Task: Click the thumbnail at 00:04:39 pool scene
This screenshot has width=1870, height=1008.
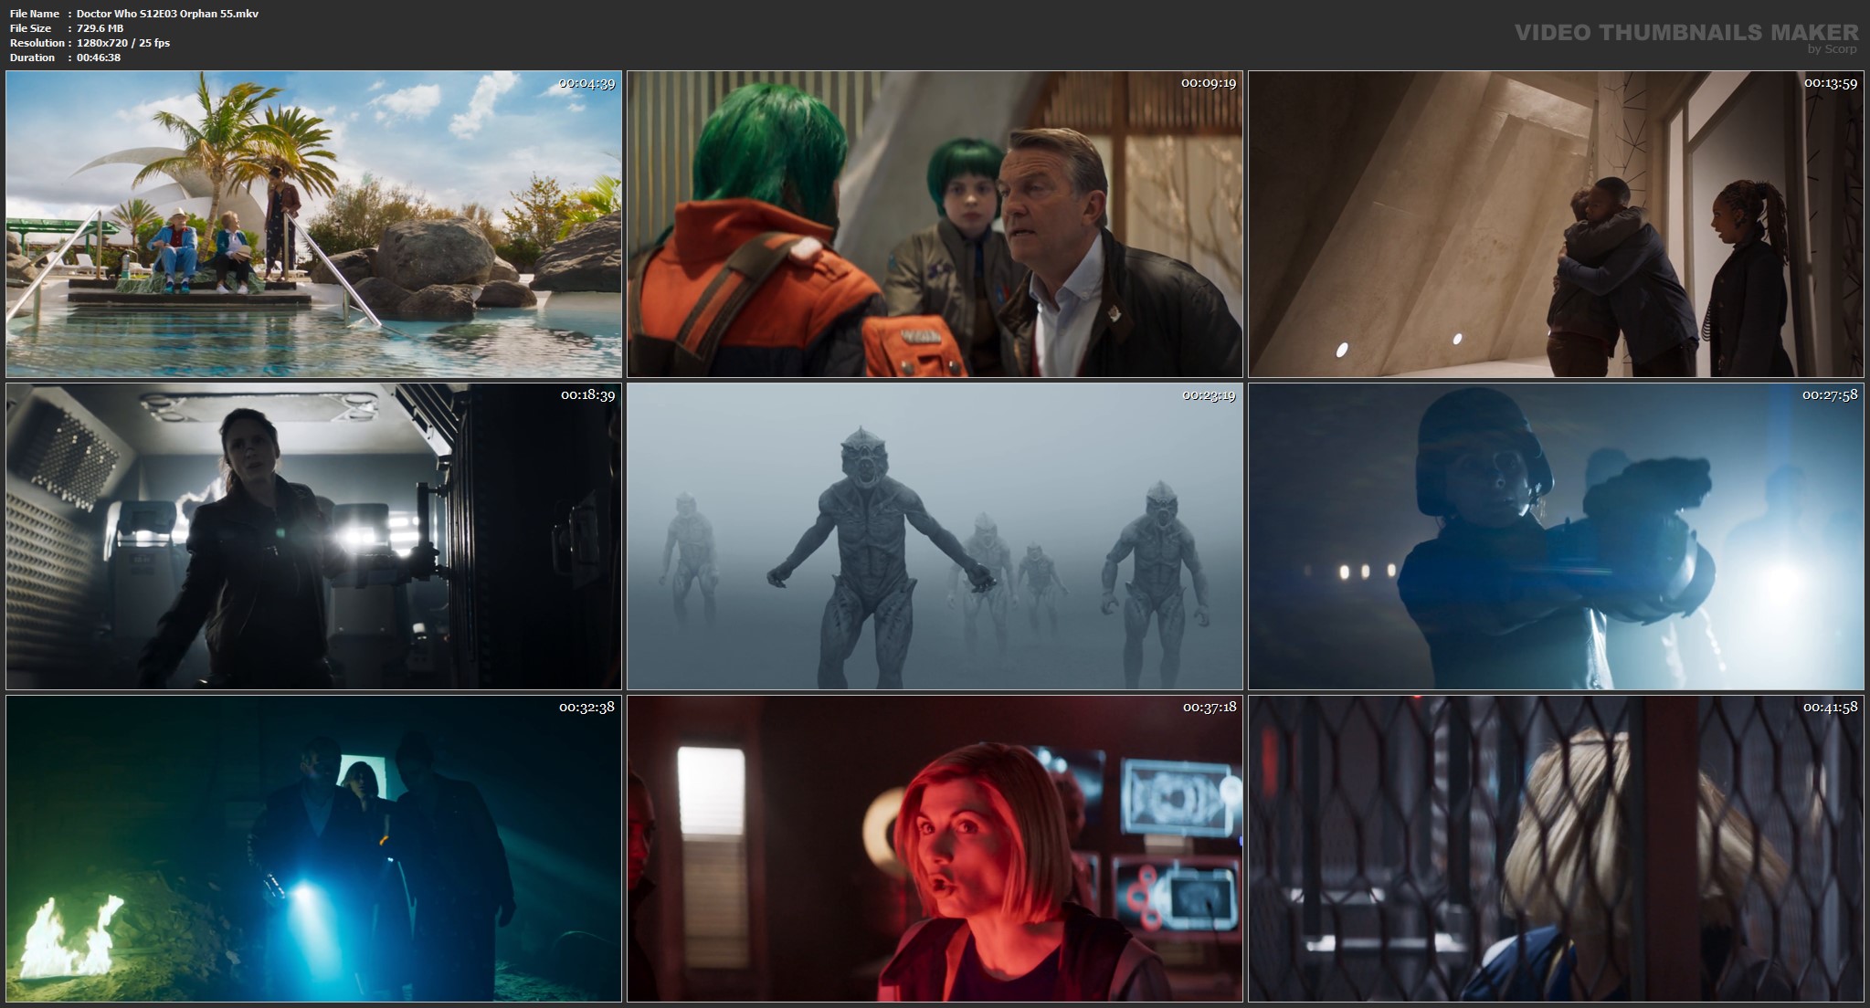Action: pos(313,224)
